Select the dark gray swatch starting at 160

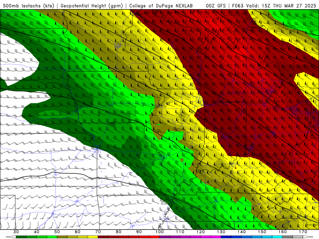click(288, 237)
